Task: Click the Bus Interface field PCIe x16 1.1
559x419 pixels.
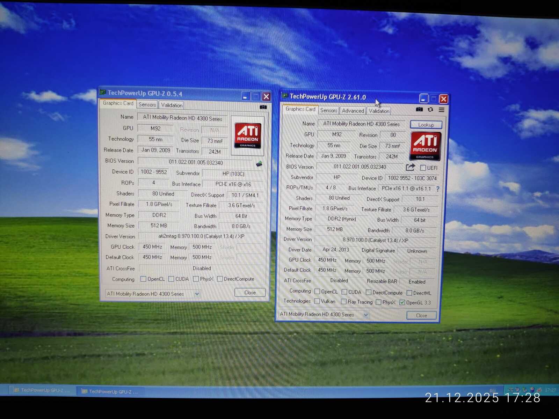Action: coord(406,189)
